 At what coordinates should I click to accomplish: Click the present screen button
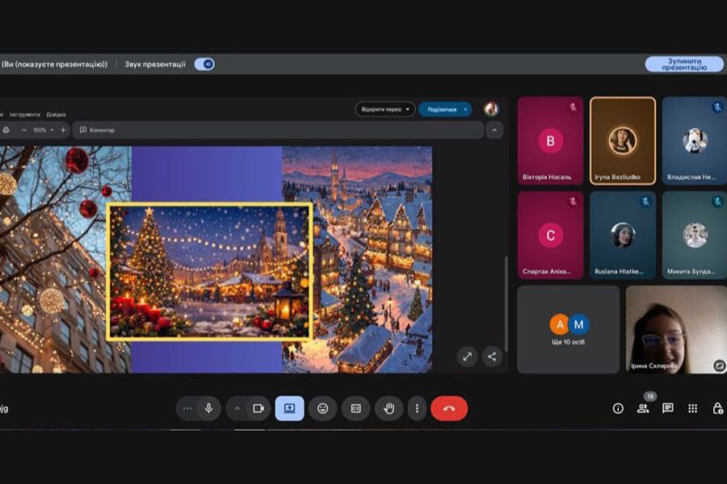(x=289, y=408)
